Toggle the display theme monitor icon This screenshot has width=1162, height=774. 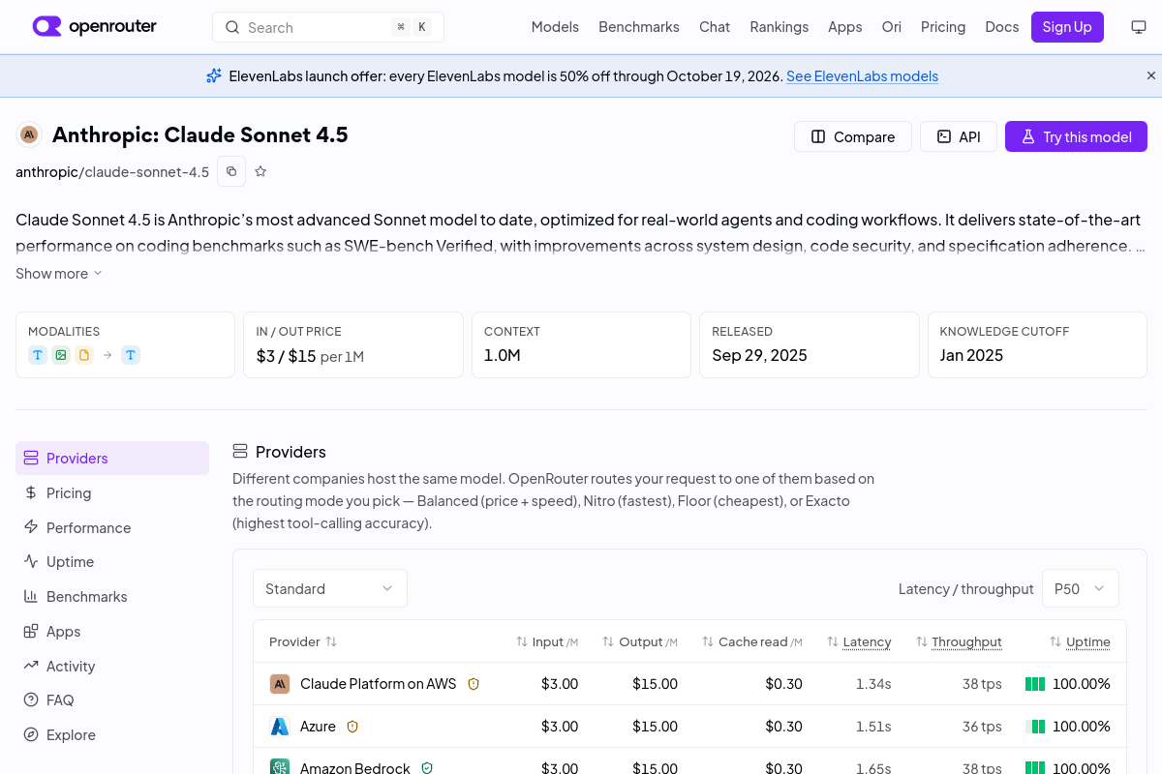click(x=1139, y=27)
